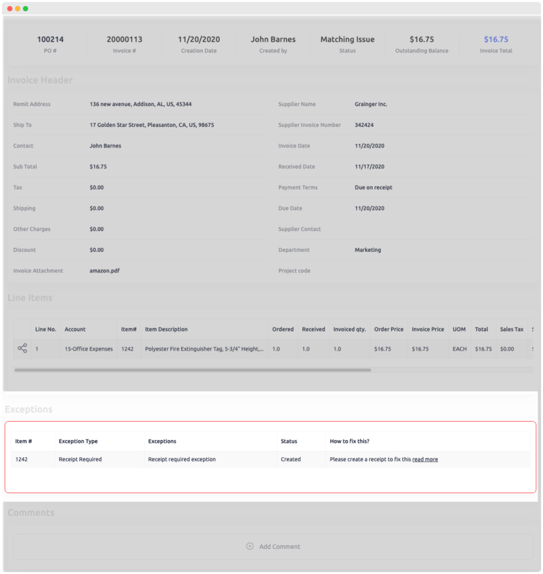Collapse the Exceptions section
This screenshot has width=543, height=574.
[30, 409]
